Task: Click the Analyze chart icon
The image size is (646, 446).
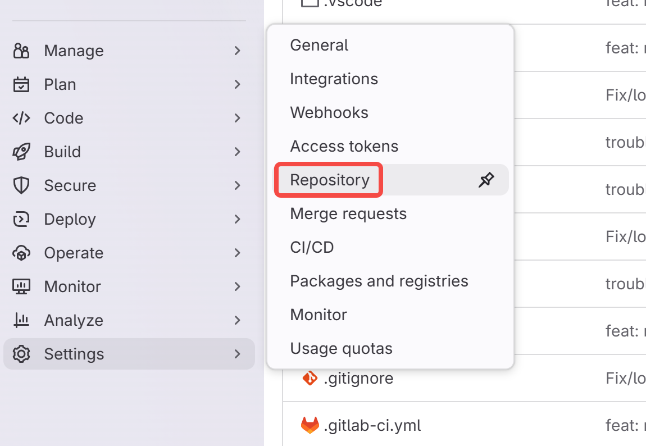Action: coord(21,320)
